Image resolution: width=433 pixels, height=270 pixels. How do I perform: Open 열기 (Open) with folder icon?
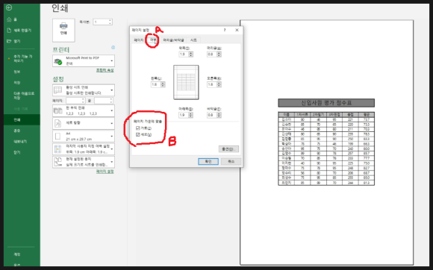tap(9, 41)
